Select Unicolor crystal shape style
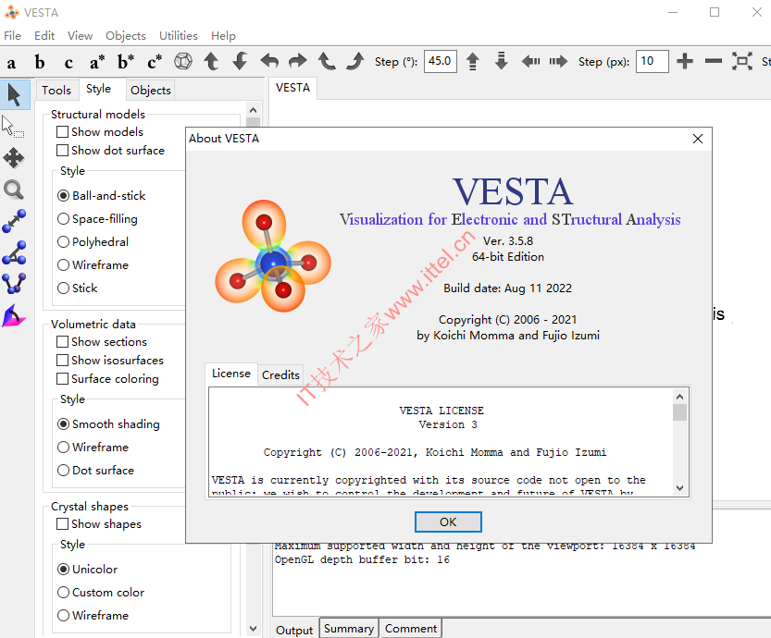The width and height of the screenshot is (771, 638). pyautogui.click(x=64, y=570)
